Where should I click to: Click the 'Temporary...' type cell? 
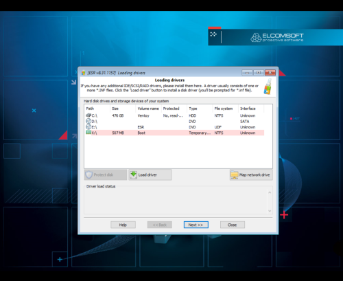200,133
